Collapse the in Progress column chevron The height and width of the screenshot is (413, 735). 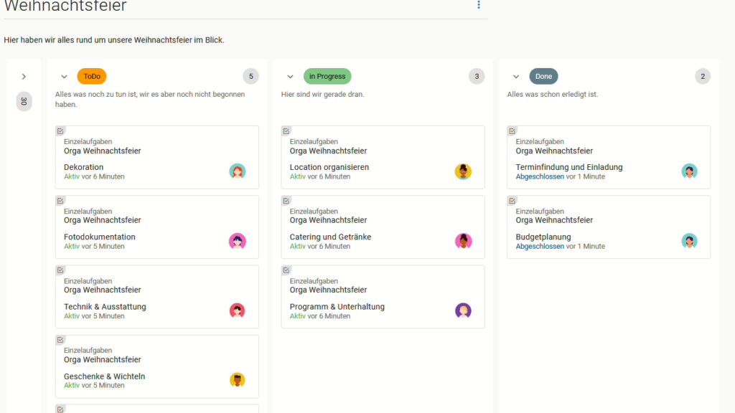tap(291, 77)
